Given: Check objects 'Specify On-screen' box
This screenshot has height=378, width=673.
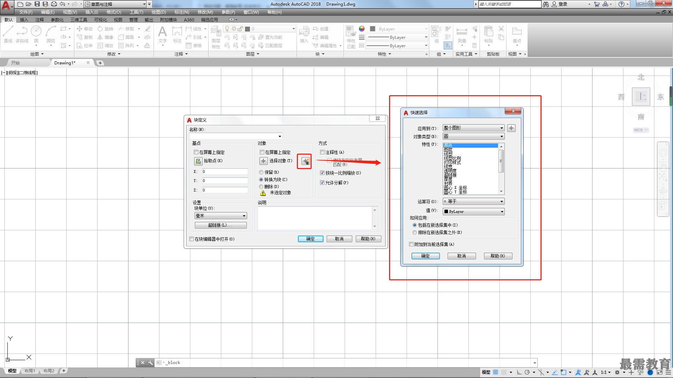Looking at the screenshot, I should pos(262,152).
